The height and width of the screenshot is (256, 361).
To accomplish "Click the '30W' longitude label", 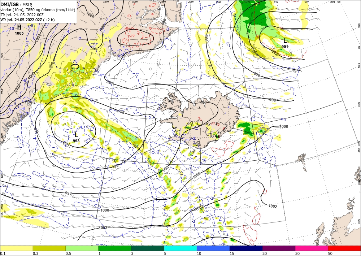I will point(135,2).
